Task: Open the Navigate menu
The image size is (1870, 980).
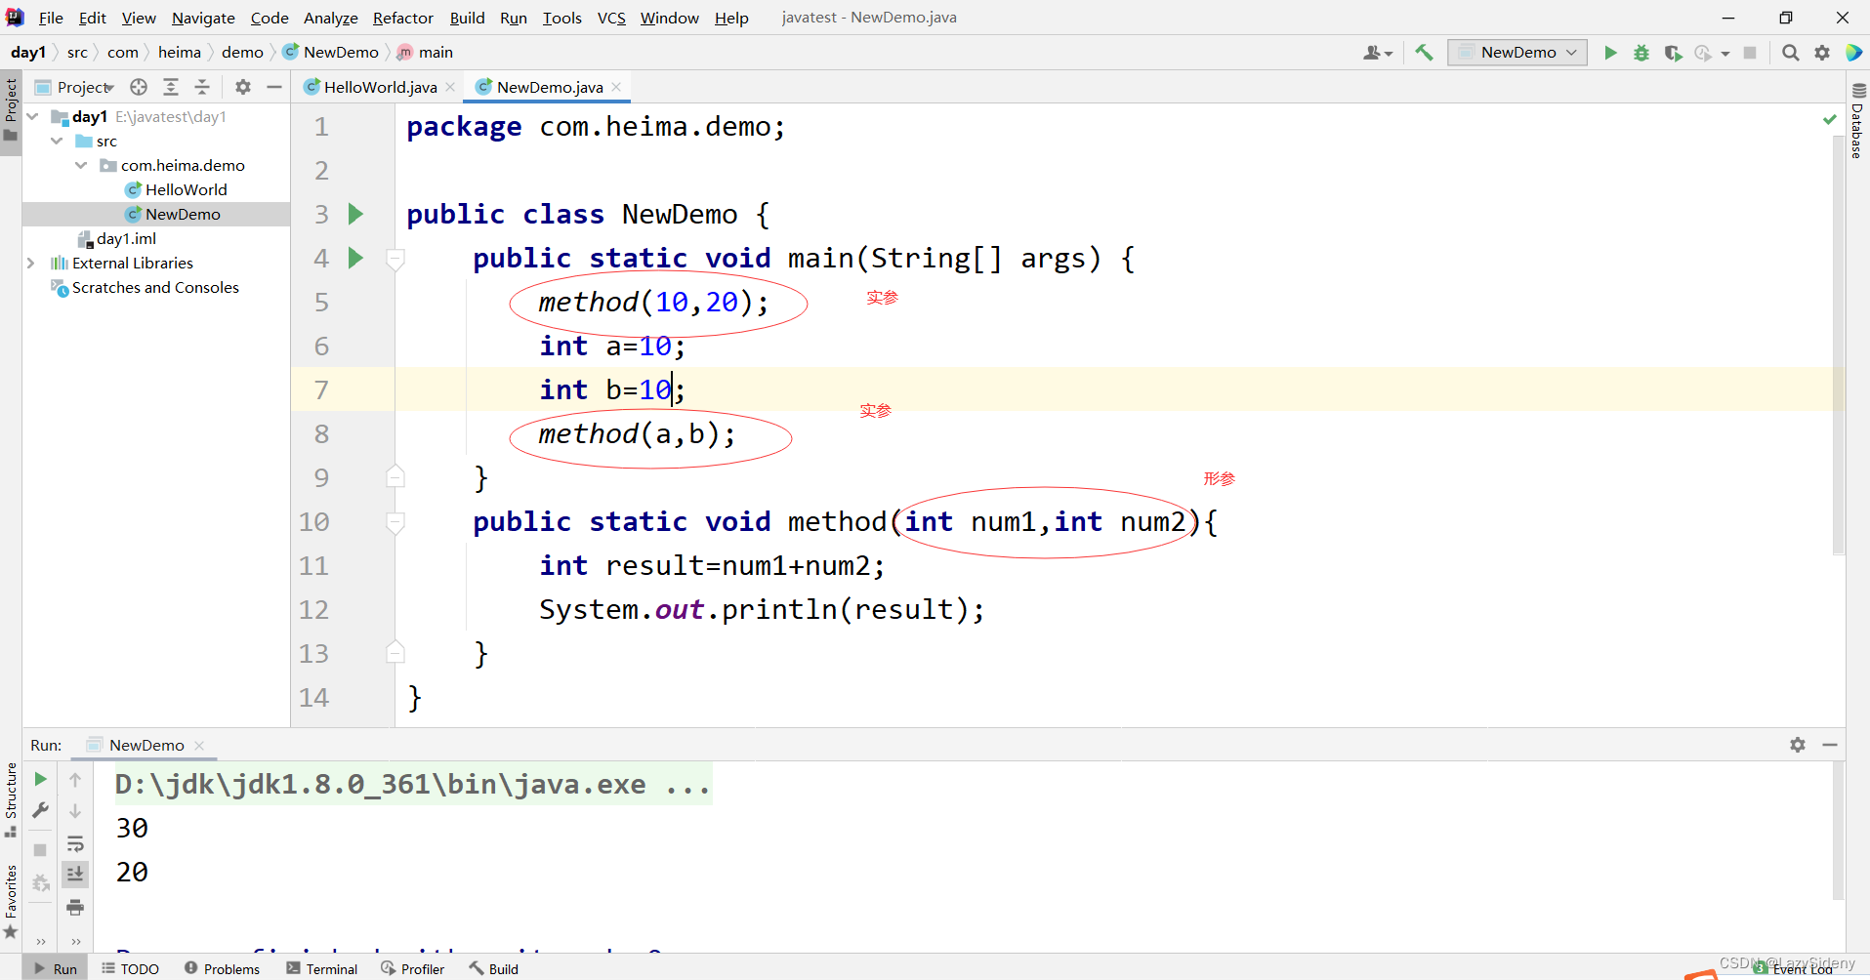Action: 203,18
